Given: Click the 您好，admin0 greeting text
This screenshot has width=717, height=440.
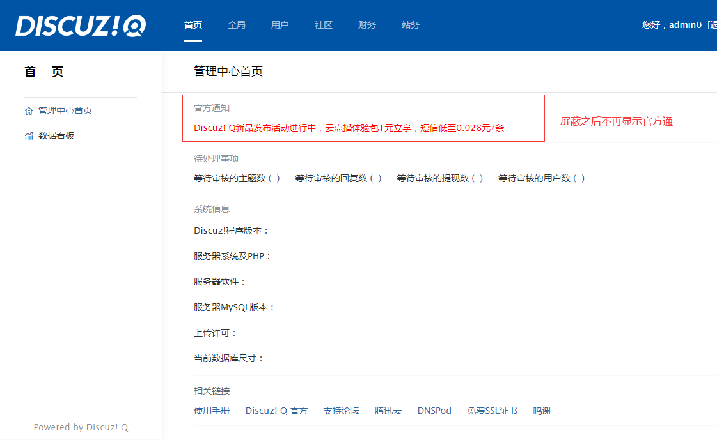Looking at the screenshot, I should (x=672, y=25).
